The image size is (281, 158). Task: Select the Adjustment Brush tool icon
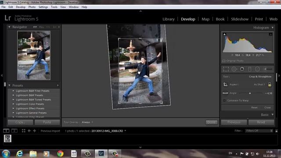[268, 69]
